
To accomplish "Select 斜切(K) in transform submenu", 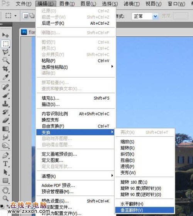I will (x=145, y=154).
